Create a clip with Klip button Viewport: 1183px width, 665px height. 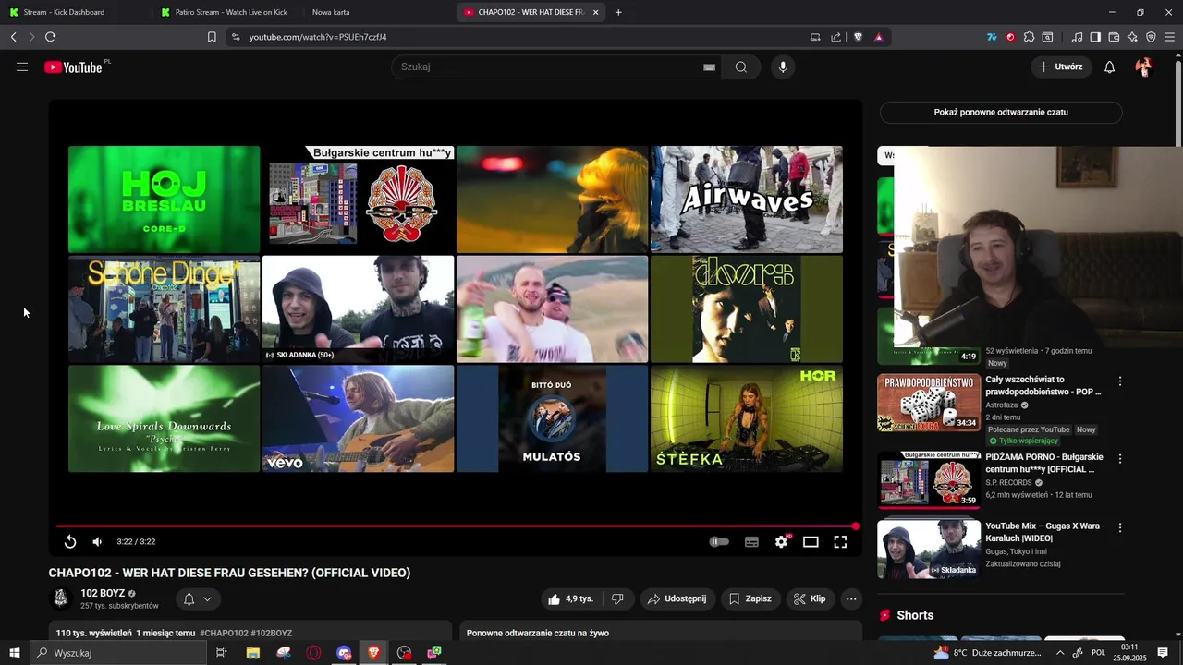tap(810, 598)
